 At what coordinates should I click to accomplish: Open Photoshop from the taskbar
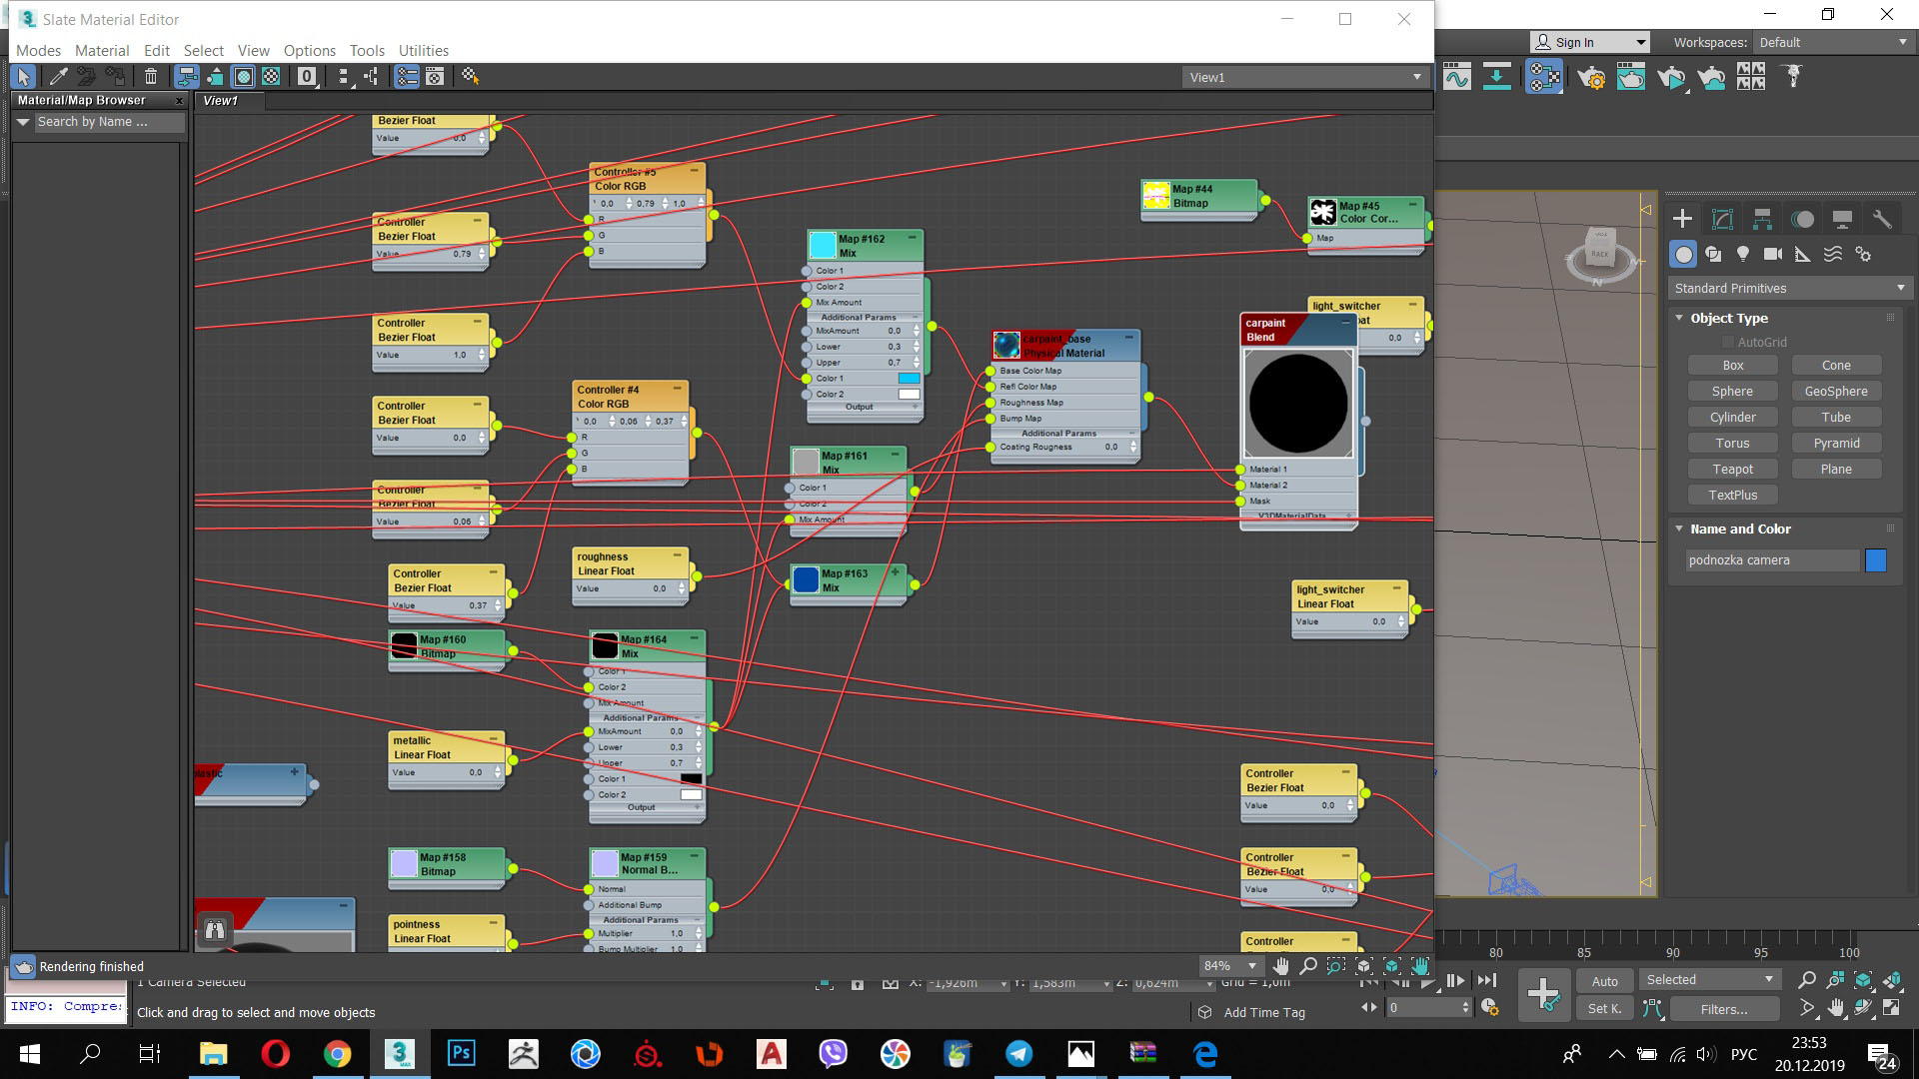461,1054
